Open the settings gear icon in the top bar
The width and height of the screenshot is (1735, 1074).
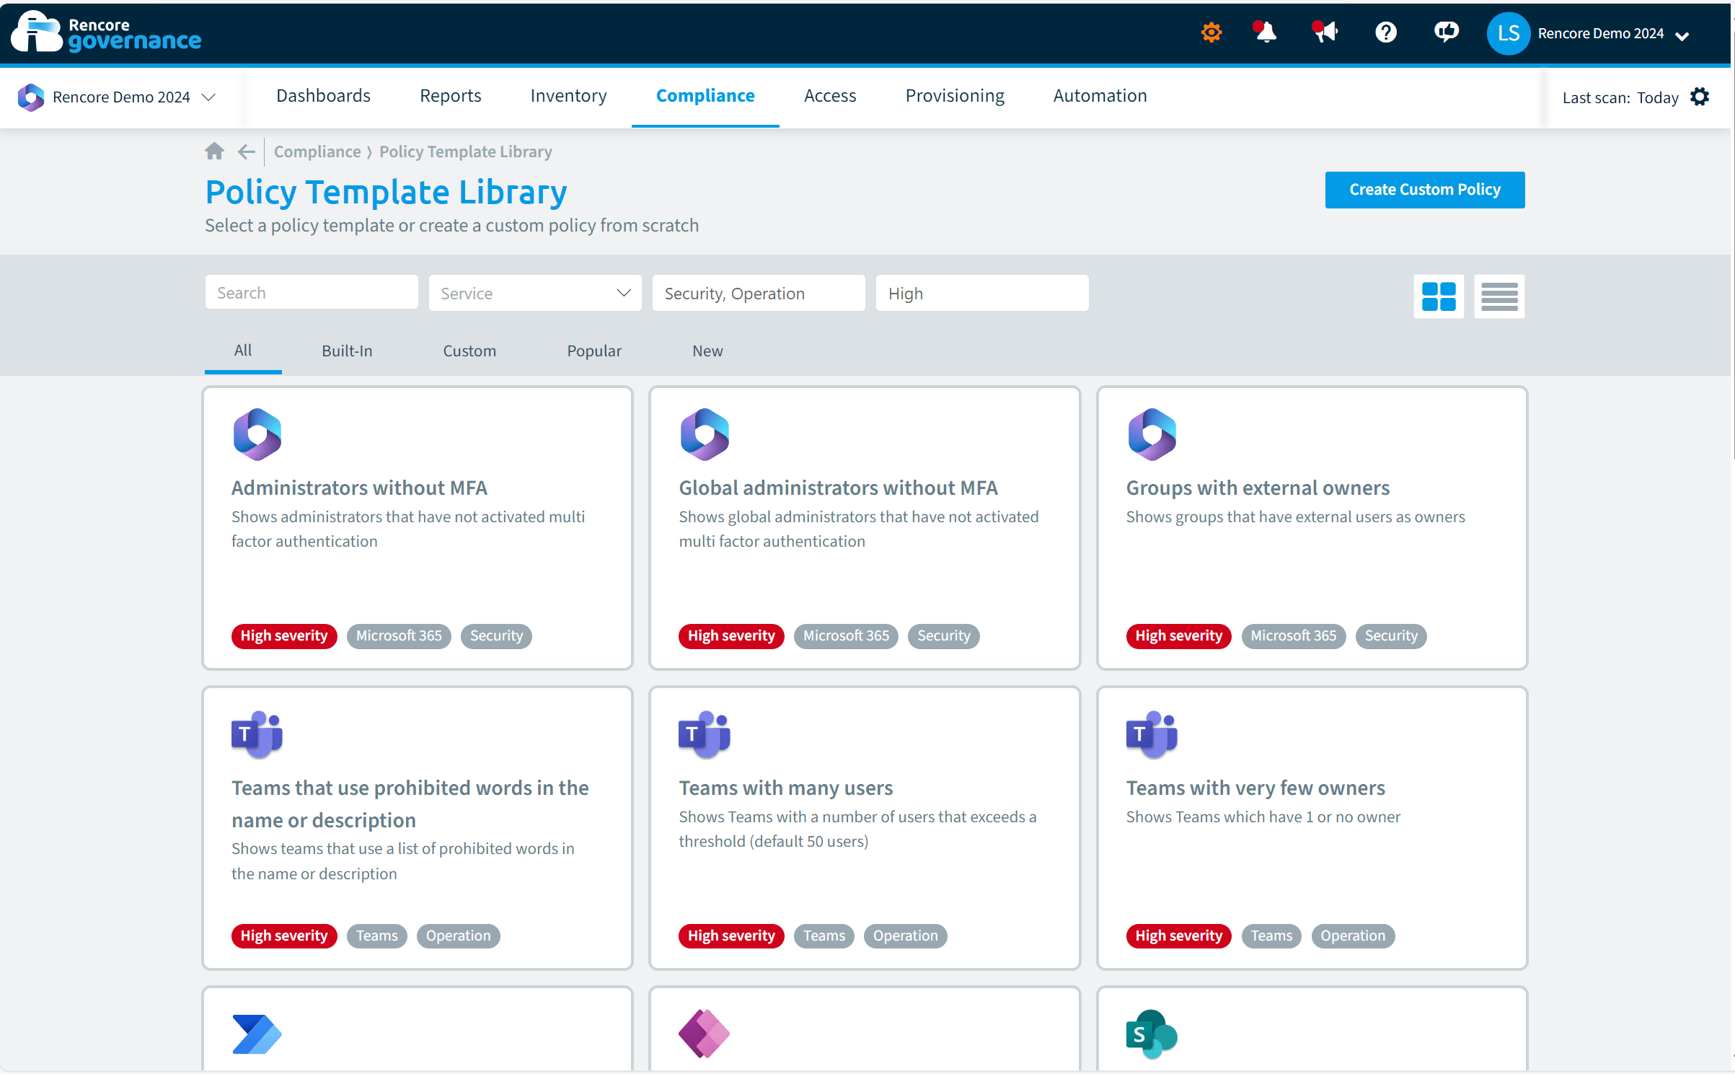[x=1211, y=32]
